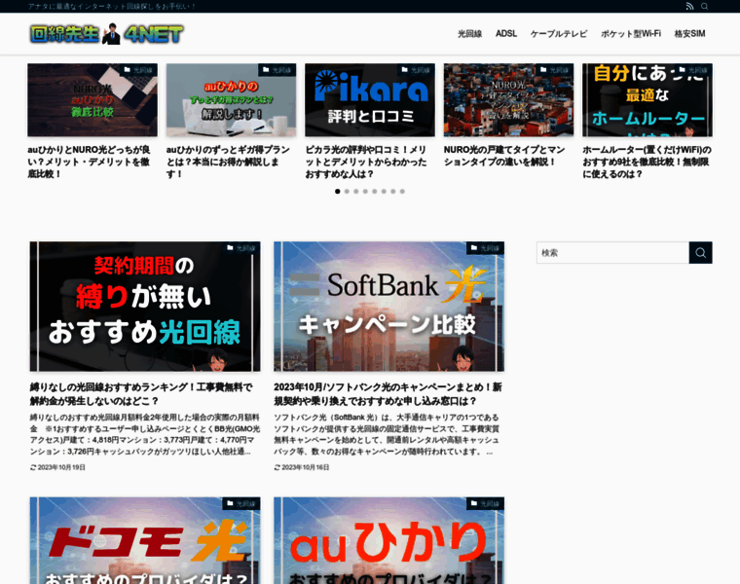Open ケーブルテレビ navigation menu
The width and height of the screenshot is (740, 584).
pyautogui.click(x=559, y=33)
